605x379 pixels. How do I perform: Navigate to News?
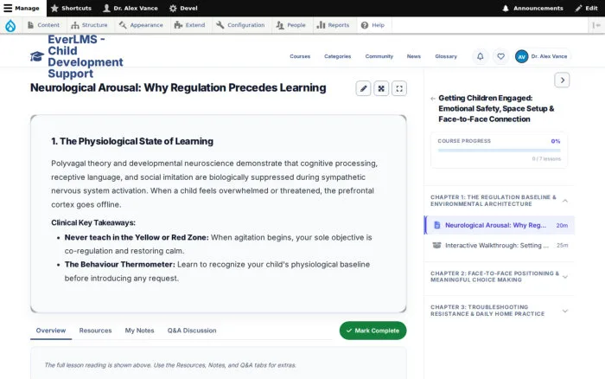click(x=414, y=56)
